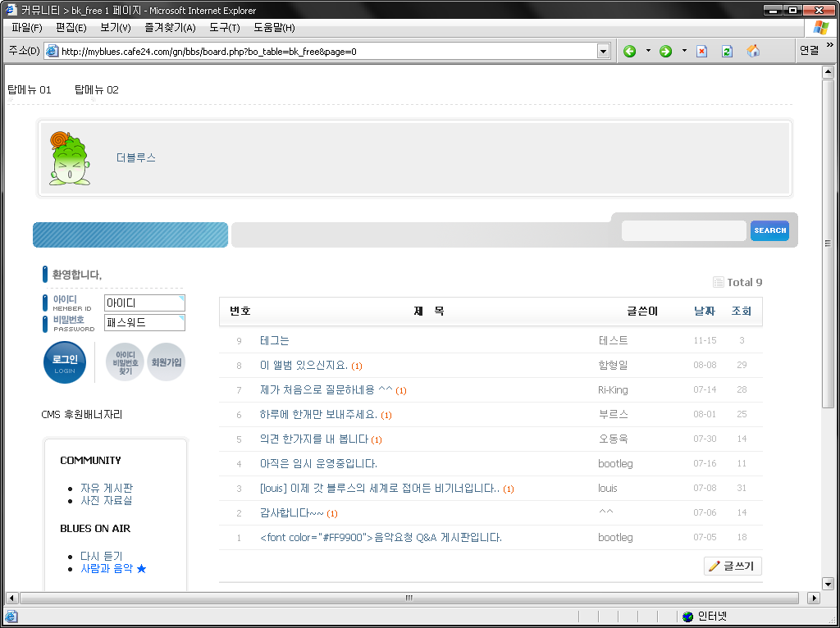Click the 연결 links toolbar label
Screen dimensions: 840x628
point(809,50)
